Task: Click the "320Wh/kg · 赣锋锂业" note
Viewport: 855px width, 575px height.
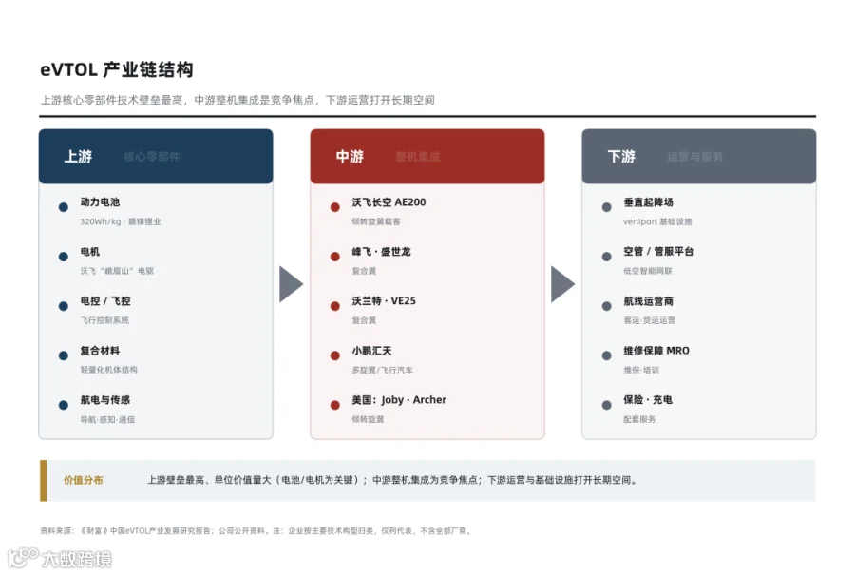Action: click(121, 221)
